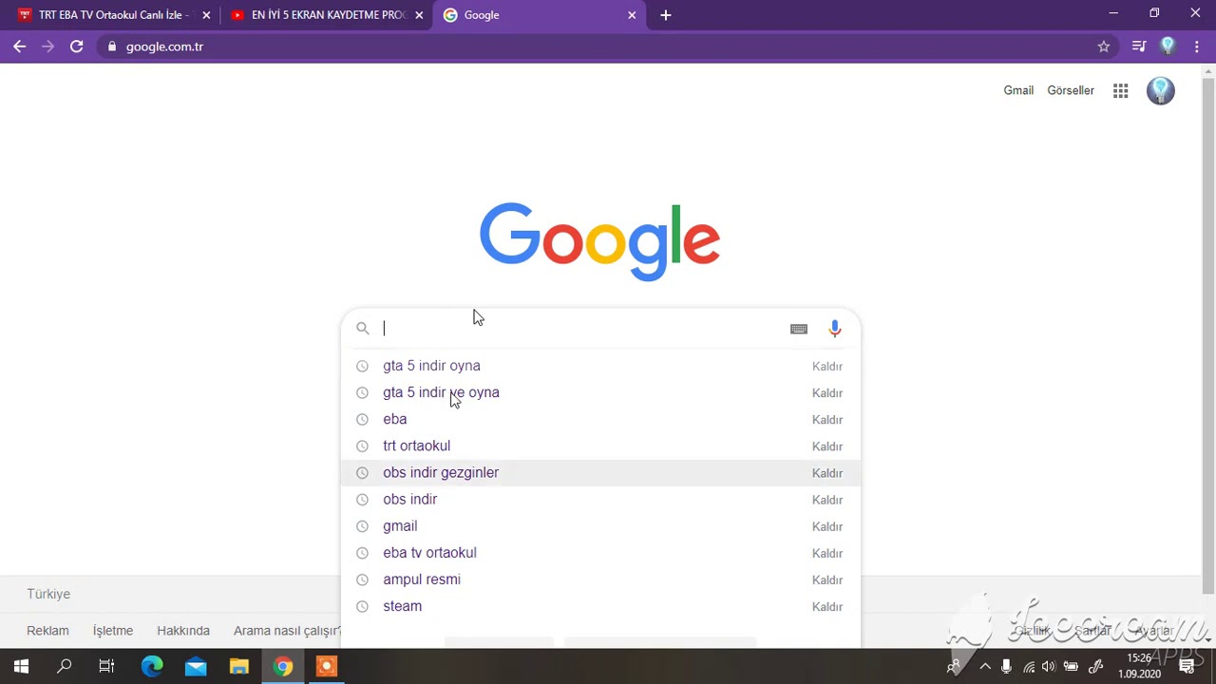This screenshot has height=684, width=1216.
Task: Choose suggestion 'gta 5 indir oyna'
Action: point(431,366)
